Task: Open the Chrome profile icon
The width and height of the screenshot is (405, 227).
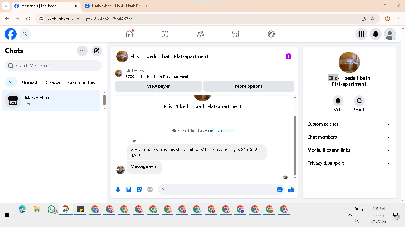Action: (388, 19)
